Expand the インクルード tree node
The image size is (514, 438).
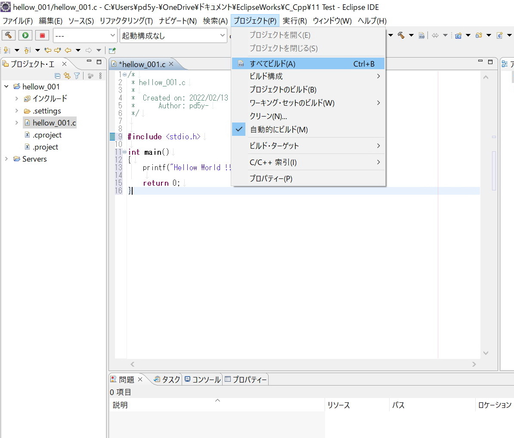click(x=17, y=98)
